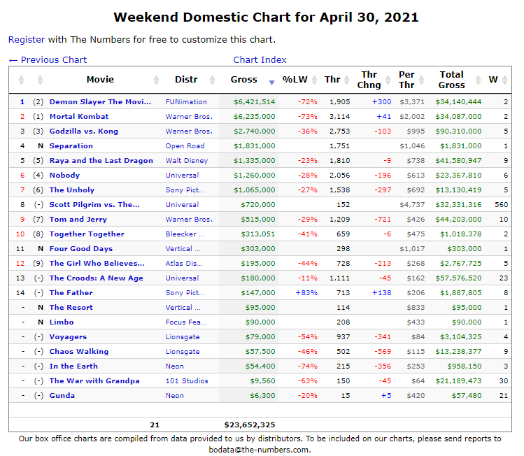
Task: Select the -721 theater change value
Action: point(383,220)
